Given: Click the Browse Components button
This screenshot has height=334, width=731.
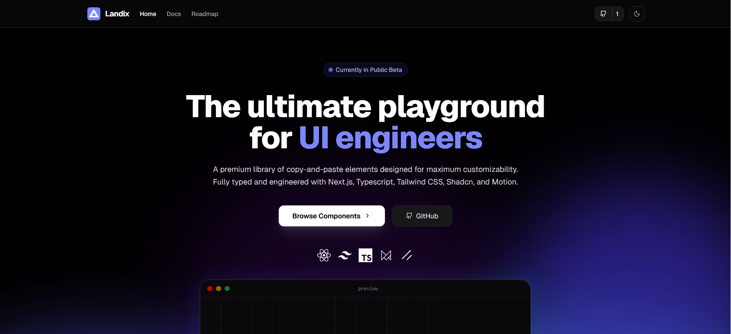Looking at the screenshot, I should coord(332,216).
